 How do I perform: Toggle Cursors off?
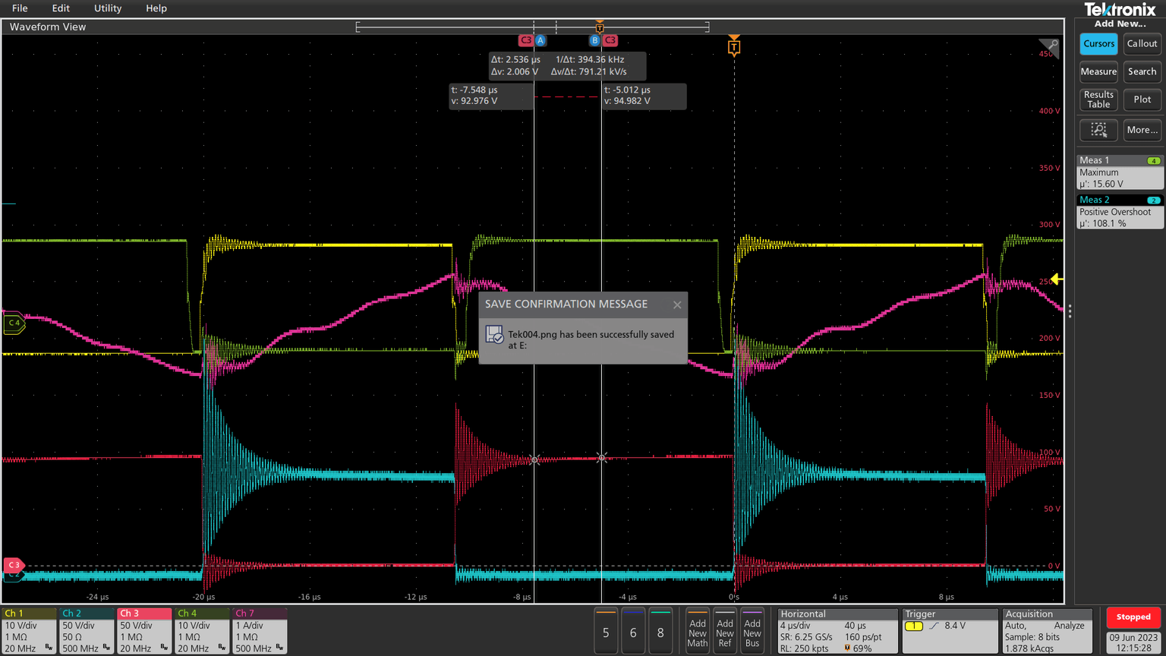tap(1098, 43)
